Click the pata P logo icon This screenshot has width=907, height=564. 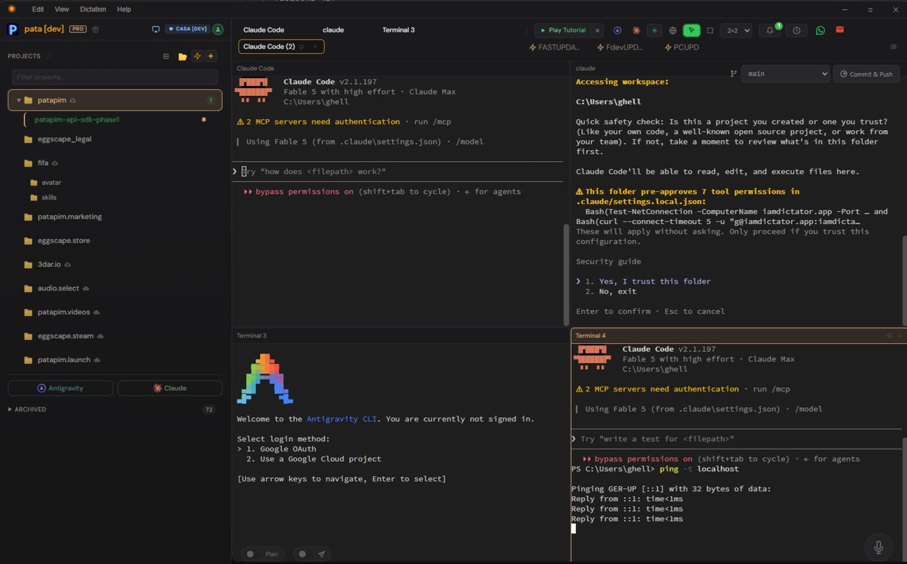click(12, 29)
